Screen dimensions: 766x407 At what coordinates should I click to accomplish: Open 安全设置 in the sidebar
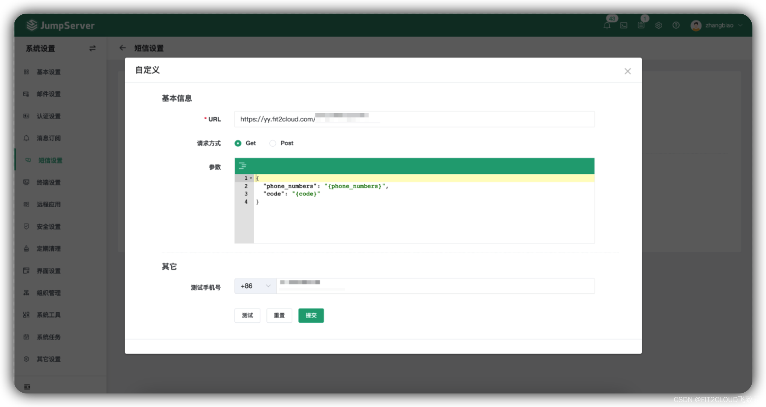(48, 227)
